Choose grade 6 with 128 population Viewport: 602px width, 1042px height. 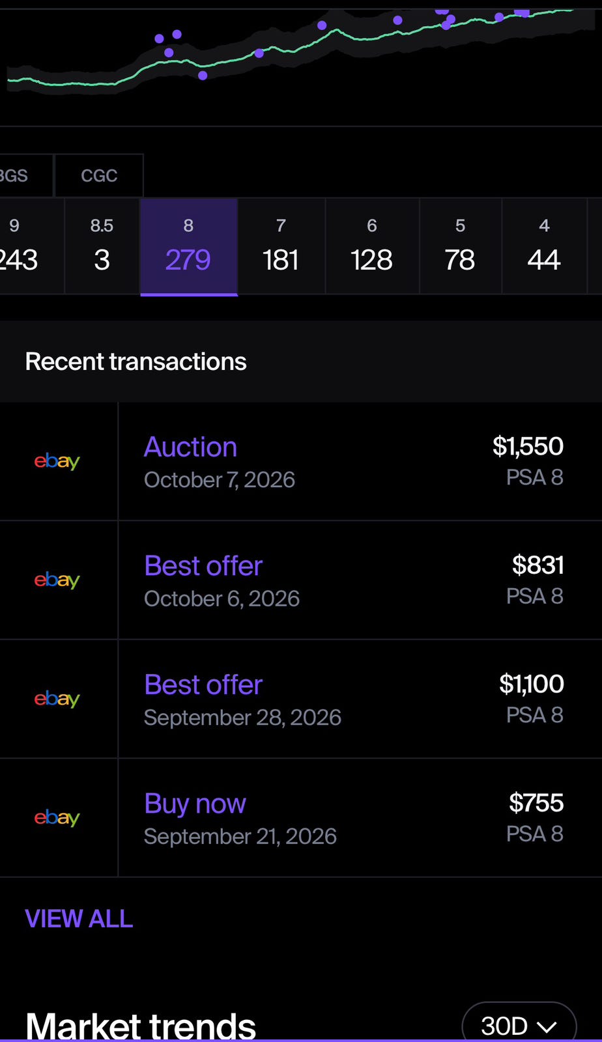click(x=372, y=247)
